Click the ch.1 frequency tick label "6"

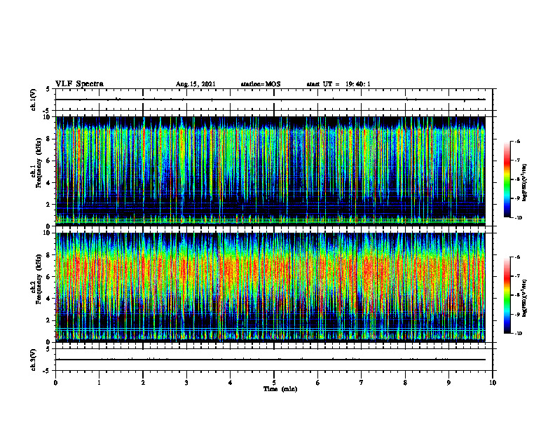tap(48, 161)
